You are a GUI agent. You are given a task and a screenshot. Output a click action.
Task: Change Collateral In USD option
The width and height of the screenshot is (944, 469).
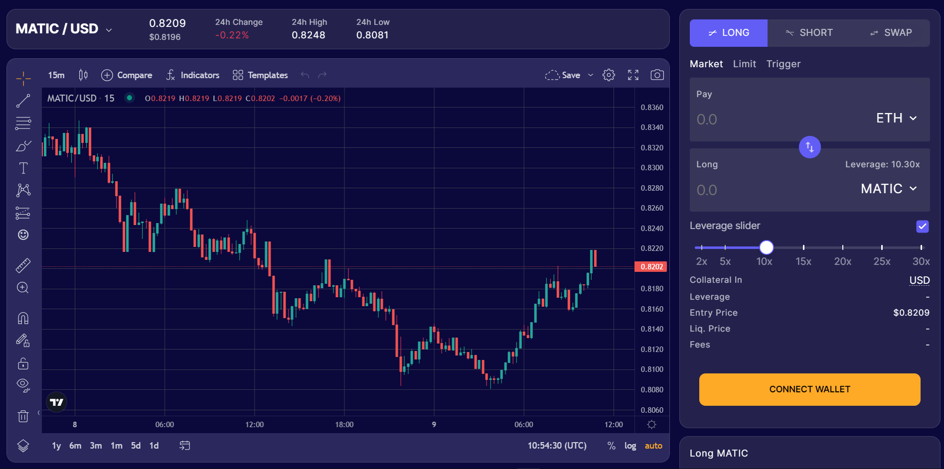(919, 280)
